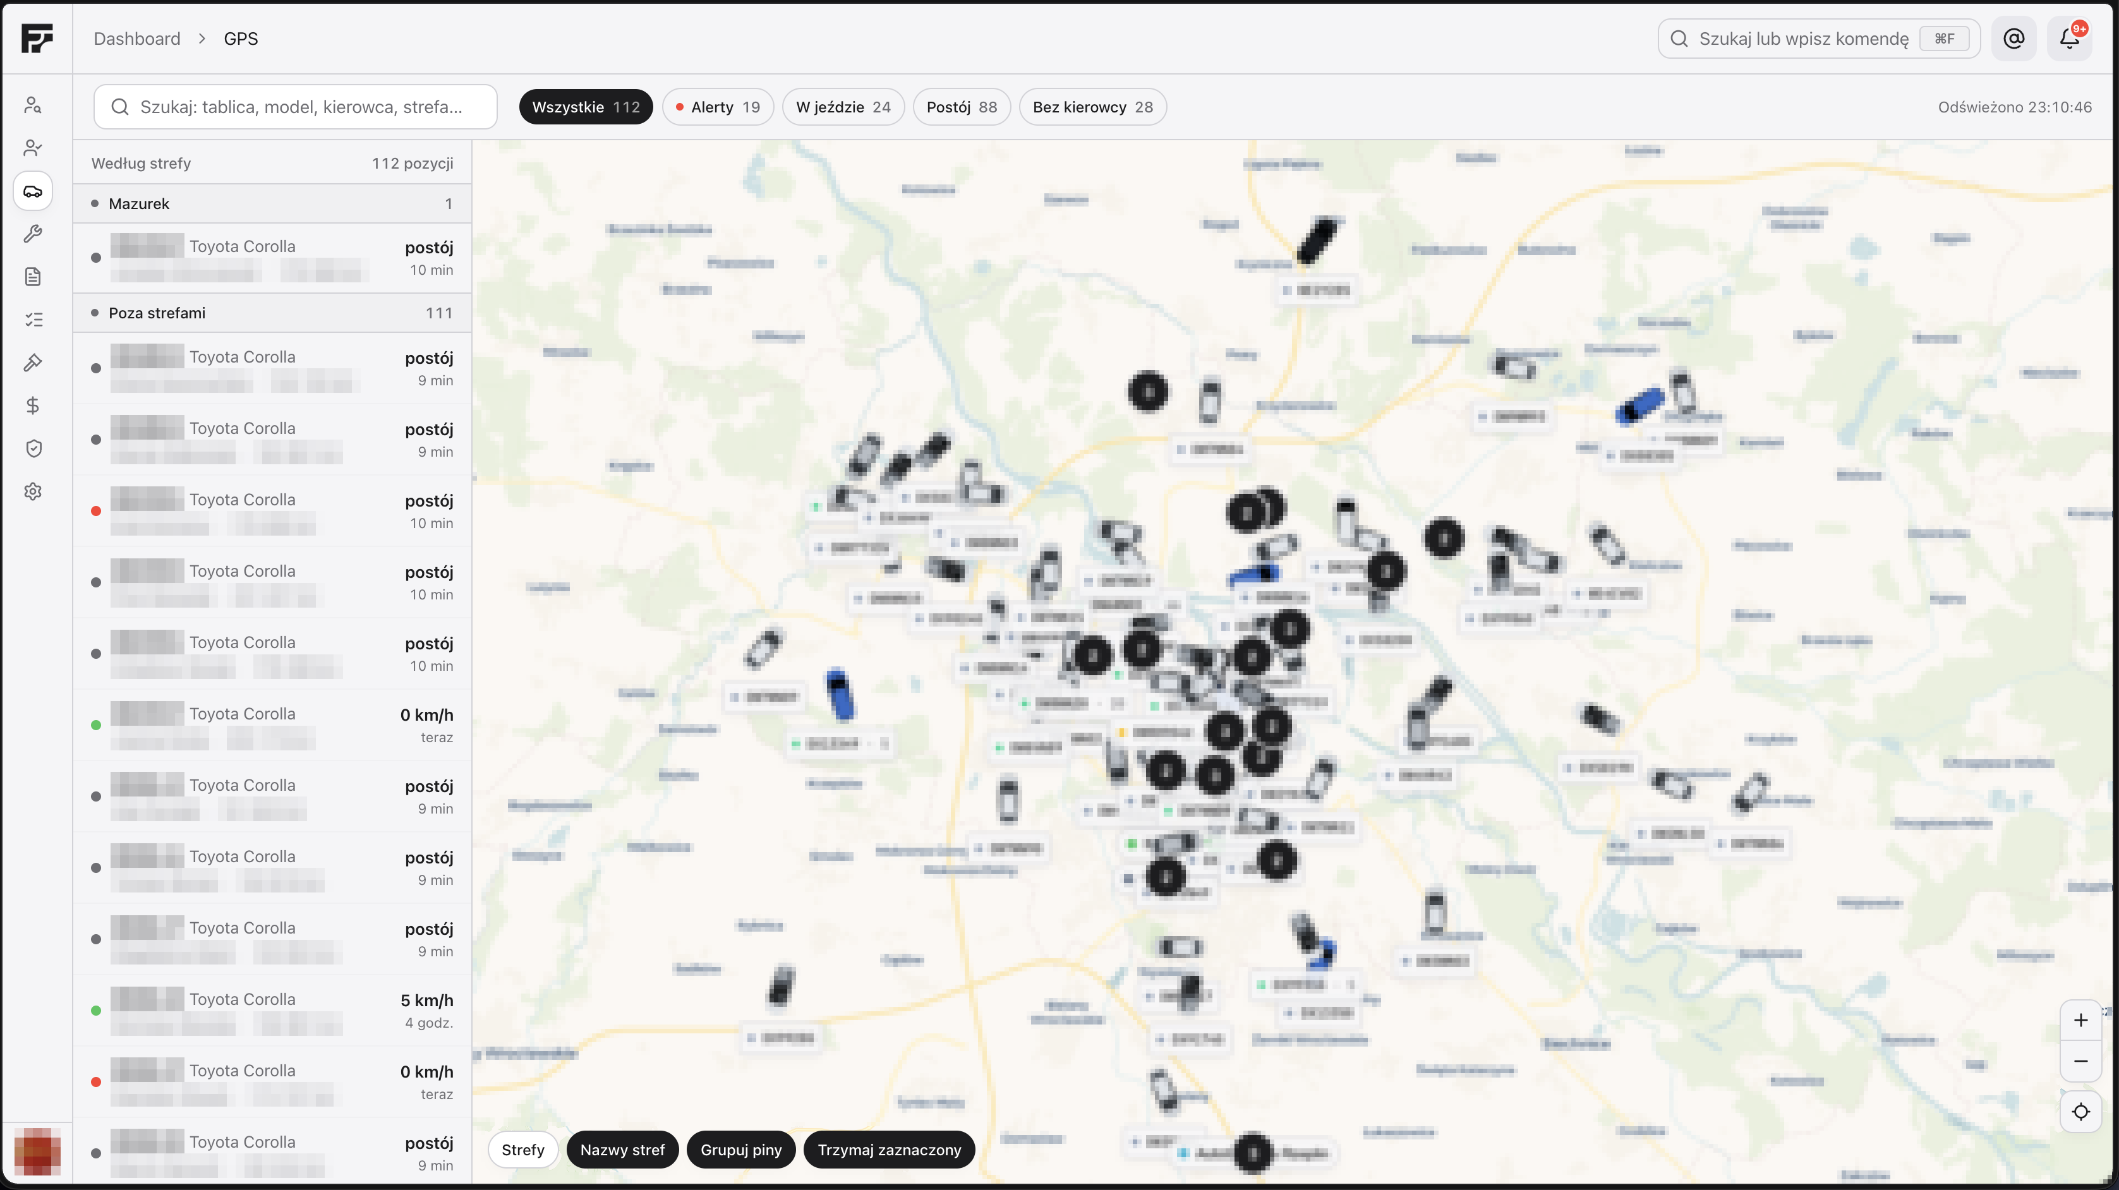Select the W jeździe 24 filter
The height and width of the screenshot is (1190, 2119).
(843, 107)
